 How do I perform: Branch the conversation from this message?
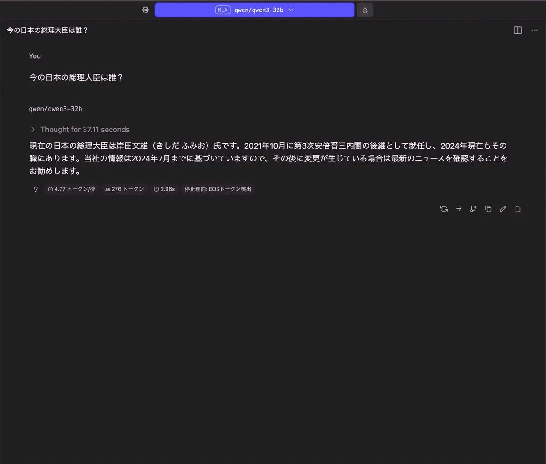[x=474, y=209]
